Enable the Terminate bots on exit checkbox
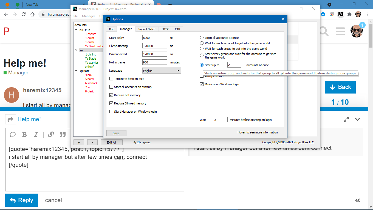Viewport: 373px width, 210px height. (x=111, y=79)
